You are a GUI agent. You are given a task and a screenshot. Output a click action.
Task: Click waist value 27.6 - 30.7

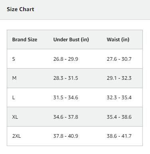119,59
